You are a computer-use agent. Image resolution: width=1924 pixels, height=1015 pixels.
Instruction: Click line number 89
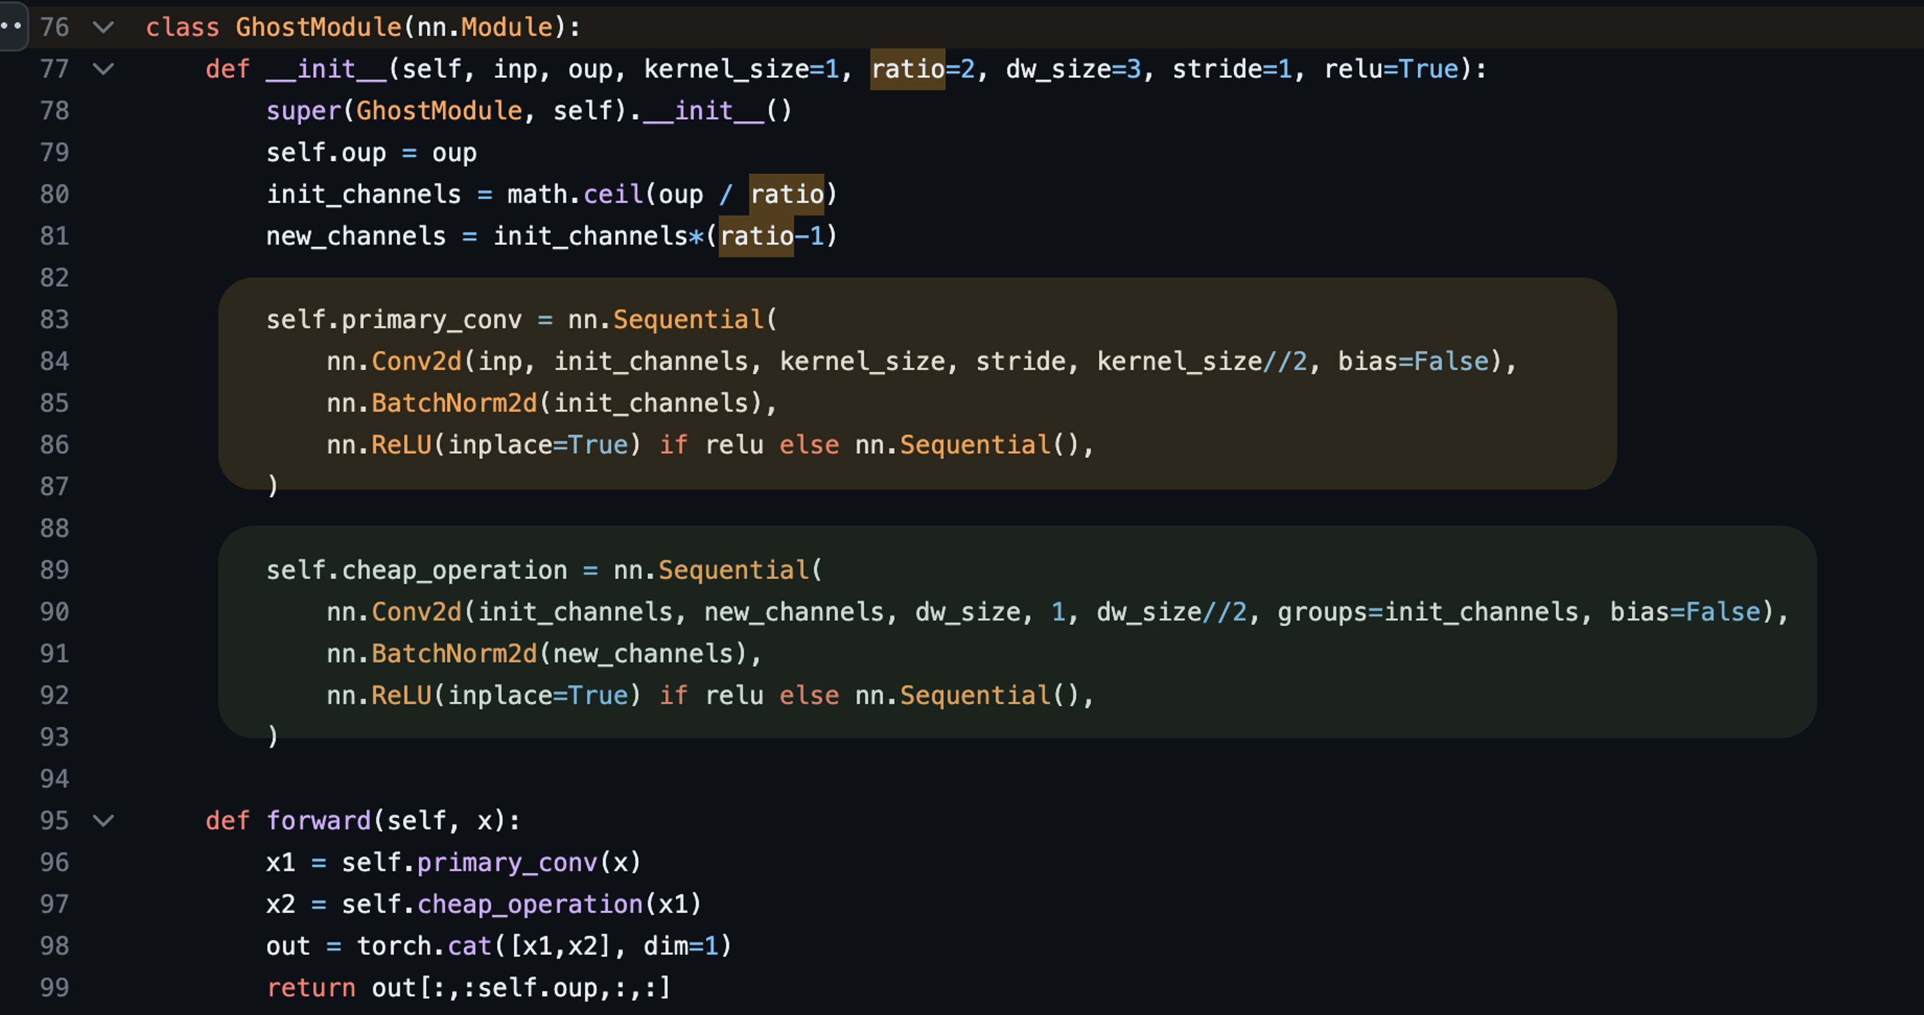[54, 571]
